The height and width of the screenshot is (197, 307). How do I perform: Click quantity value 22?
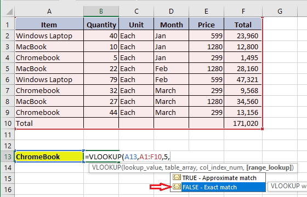click(x=101, y=68)
